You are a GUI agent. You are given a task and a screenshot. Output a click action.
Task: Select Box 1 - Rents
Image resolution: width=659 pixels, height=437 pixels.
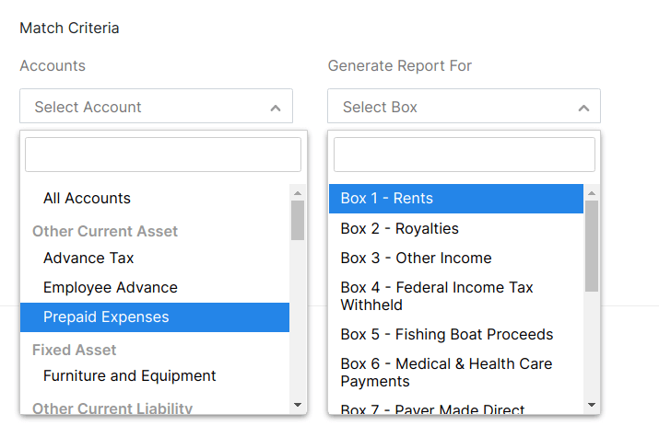pyautogui.click(x=386, y=198)
